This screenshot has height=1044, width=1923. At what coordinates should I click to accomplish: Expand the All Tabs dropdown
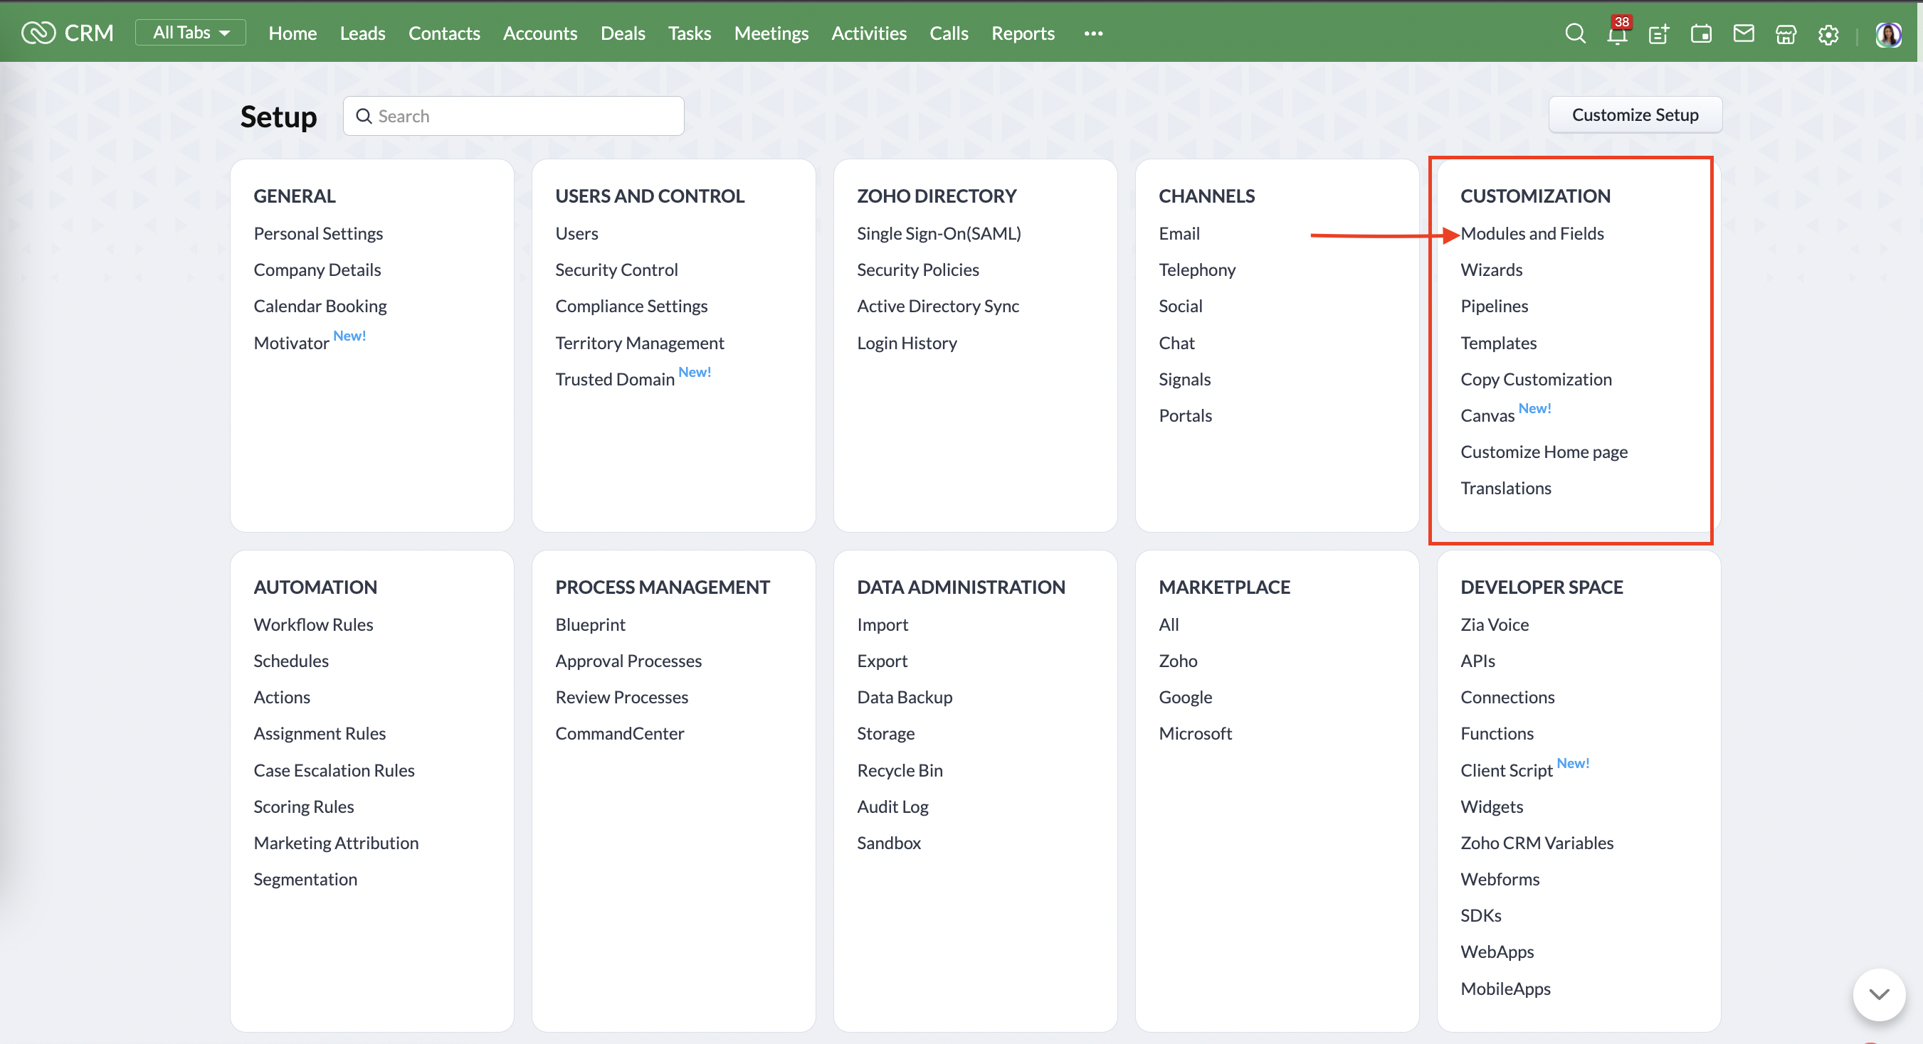pyautogui.click(x=190, y=32)
